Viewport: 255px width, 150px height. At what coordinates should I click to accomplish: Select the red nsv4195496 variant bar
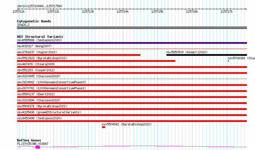132,115
